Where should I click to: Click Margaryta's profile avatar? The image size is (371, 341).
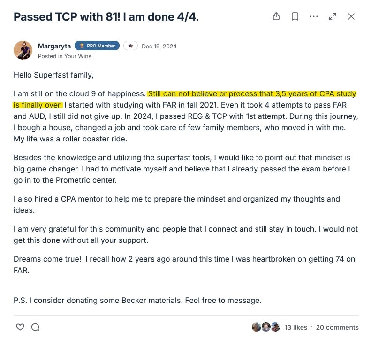click(x=23, y=50)
